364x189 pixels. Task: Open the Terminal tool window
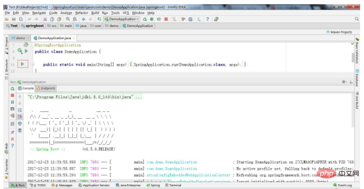[173, 185]
